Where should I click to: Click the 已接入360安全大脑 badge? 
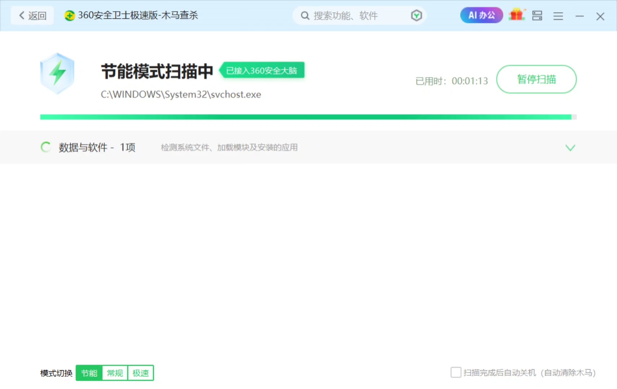(262, 70)
